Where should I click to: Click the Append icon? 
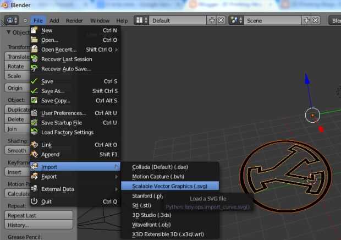(34, 154)
